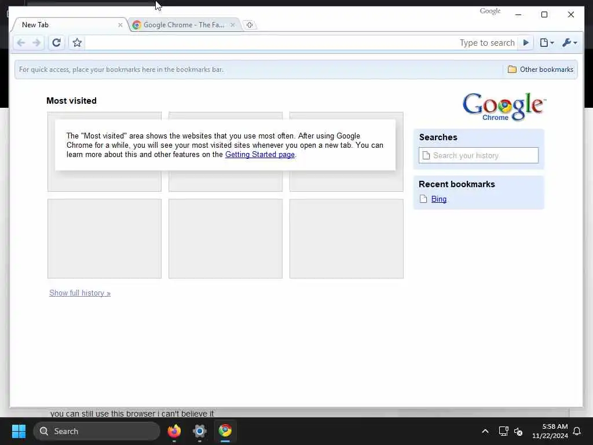Select the bottom-middle most visited thumbnail
Image resolution: width=593 pixels, height=445 pixels.
pyautogui.click(x=225, y=239)
